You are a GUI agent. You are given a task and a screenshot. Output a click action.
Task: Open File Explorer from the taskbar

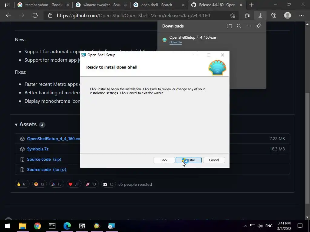point(22,226)
